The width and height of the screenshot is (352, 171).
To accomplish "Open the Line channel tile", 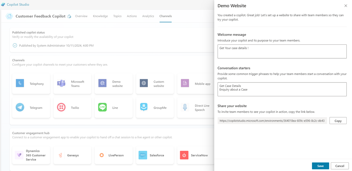I will [113, 108].
